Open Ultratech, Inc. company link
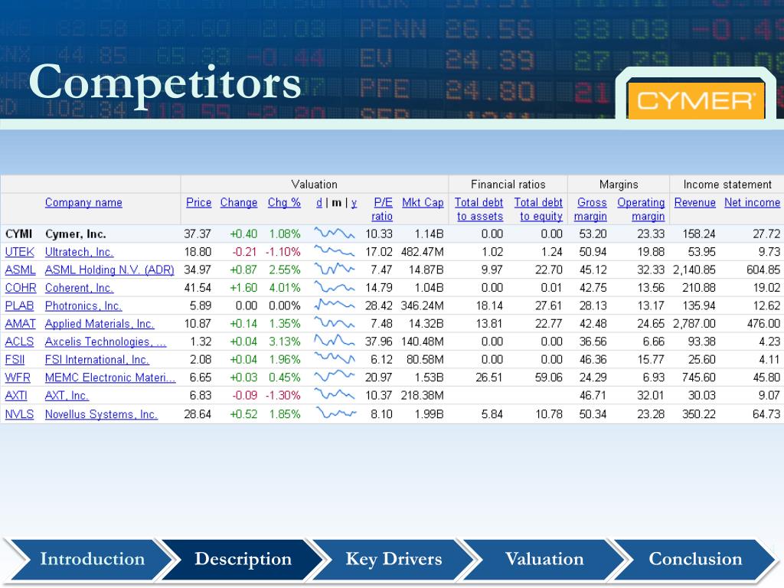784x588 pixels. [x=79, y=252]
